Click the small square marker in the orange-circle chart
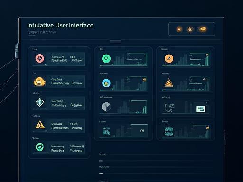The image size is (243, 182). (207, 55)
